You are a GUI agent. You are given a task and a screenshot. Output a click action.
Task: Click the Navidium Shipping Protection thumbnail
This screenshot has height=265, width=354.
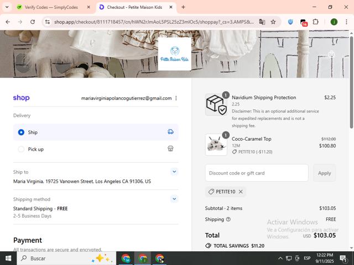click(x=216, y=105)
